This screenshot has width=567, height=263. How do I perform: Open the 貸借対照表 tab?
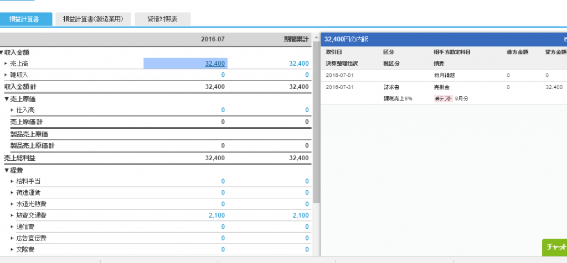click(x=162, y=19)
